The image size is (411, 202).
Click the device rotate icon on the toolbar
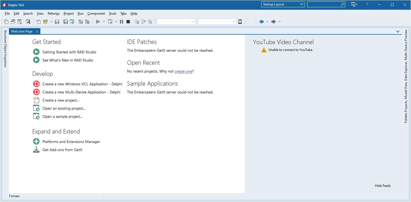(240, 22)
